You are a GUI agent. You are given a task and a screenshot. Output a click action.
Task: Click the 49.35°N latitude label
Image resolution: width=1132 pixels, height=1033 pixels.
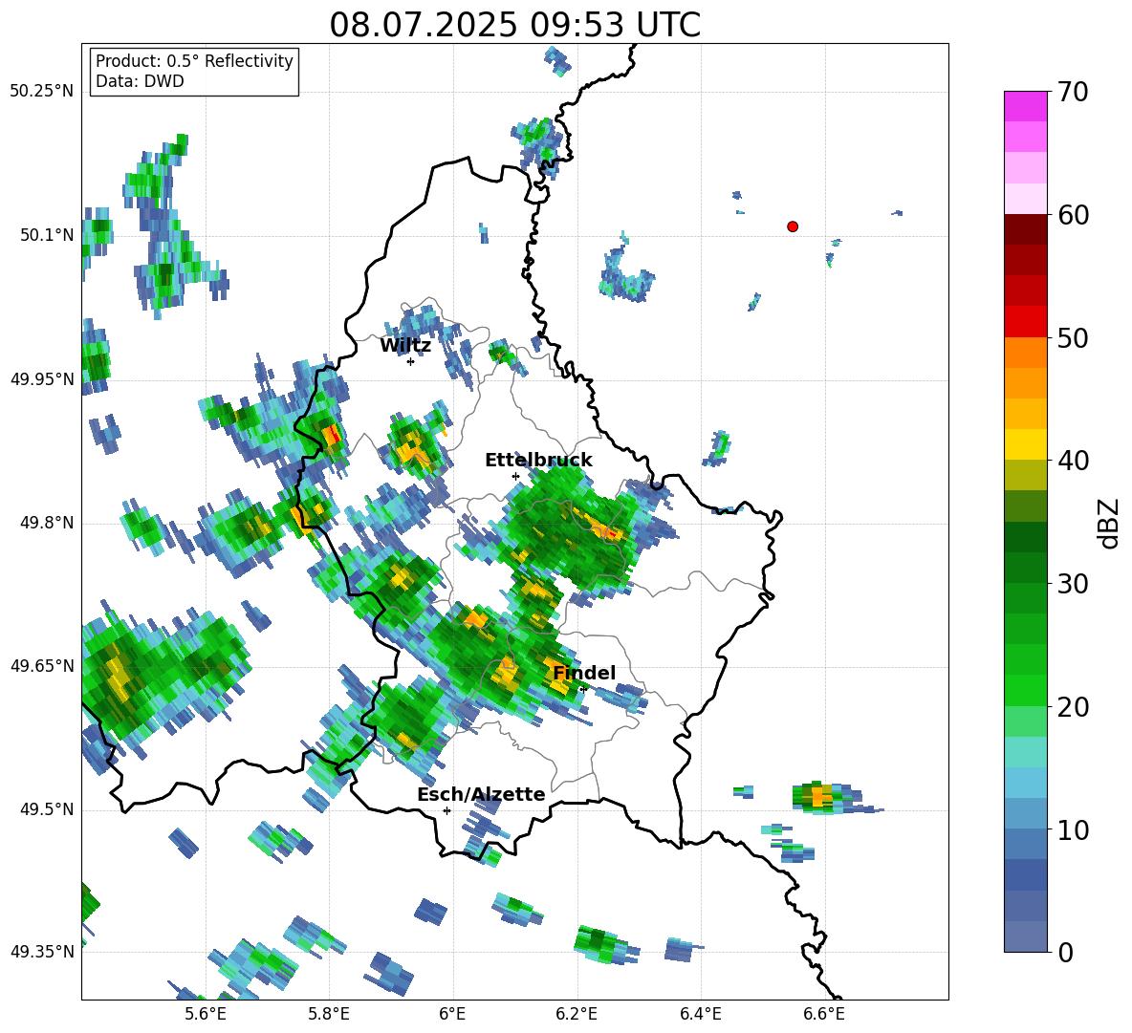[x=42, y=952]
